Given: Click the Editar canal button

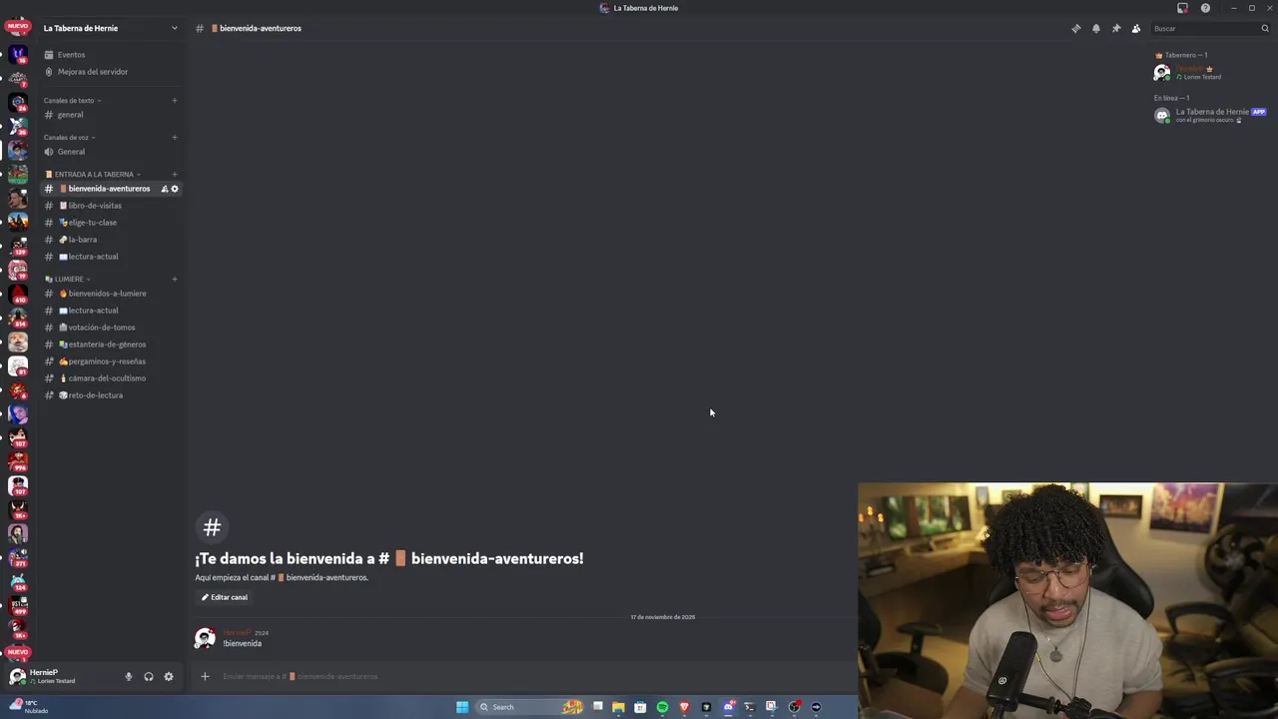Looking at the screenshot, I should pyautogui.click(x=225, y=597).
